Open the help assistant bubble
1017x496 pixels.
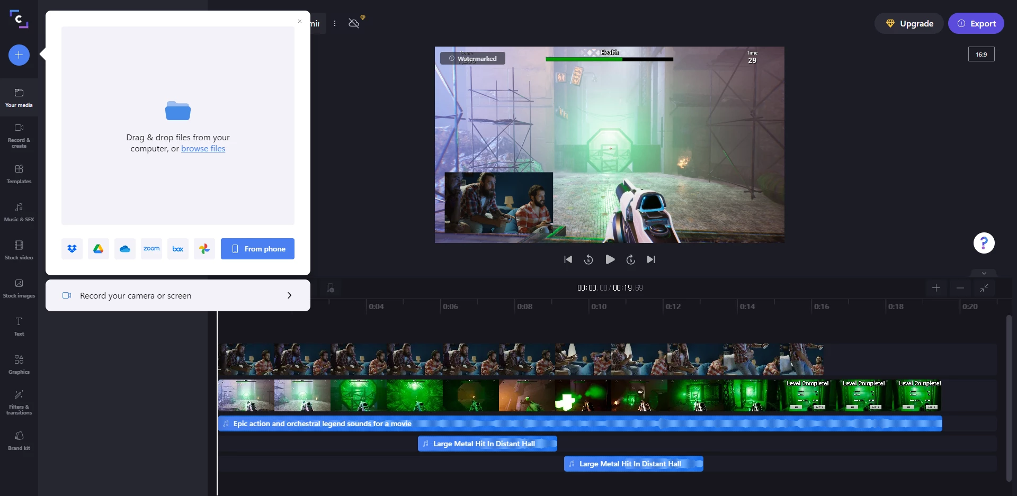tap(984, 242)
